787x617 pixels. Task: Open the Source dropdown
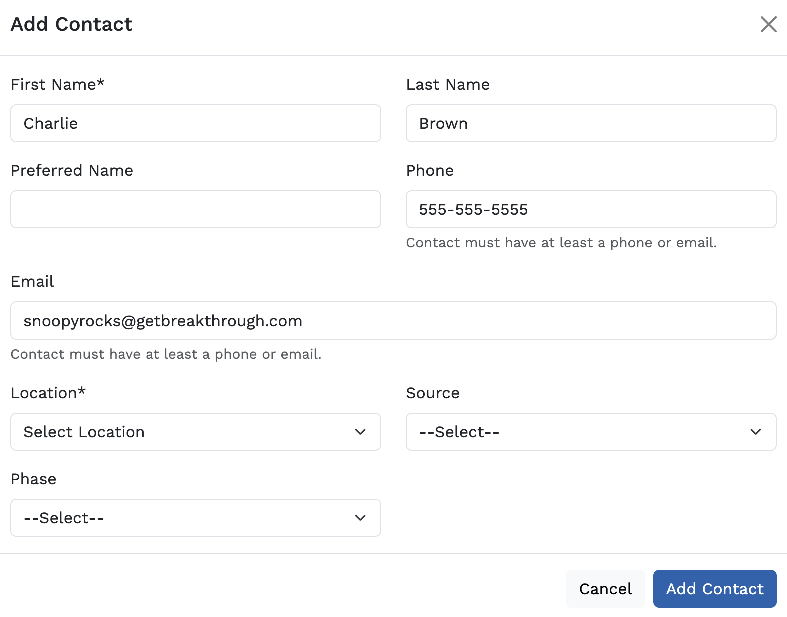[x=591, y=432]
